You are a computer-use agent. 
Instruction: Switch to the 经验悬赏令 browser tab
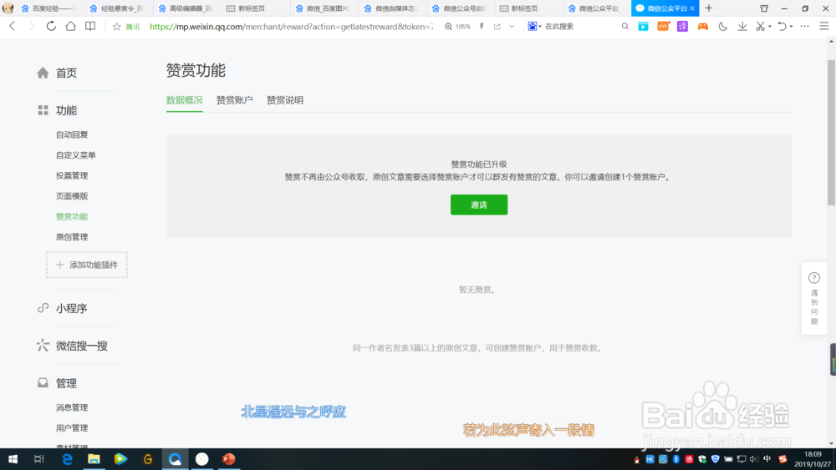(x=117, y=8)
